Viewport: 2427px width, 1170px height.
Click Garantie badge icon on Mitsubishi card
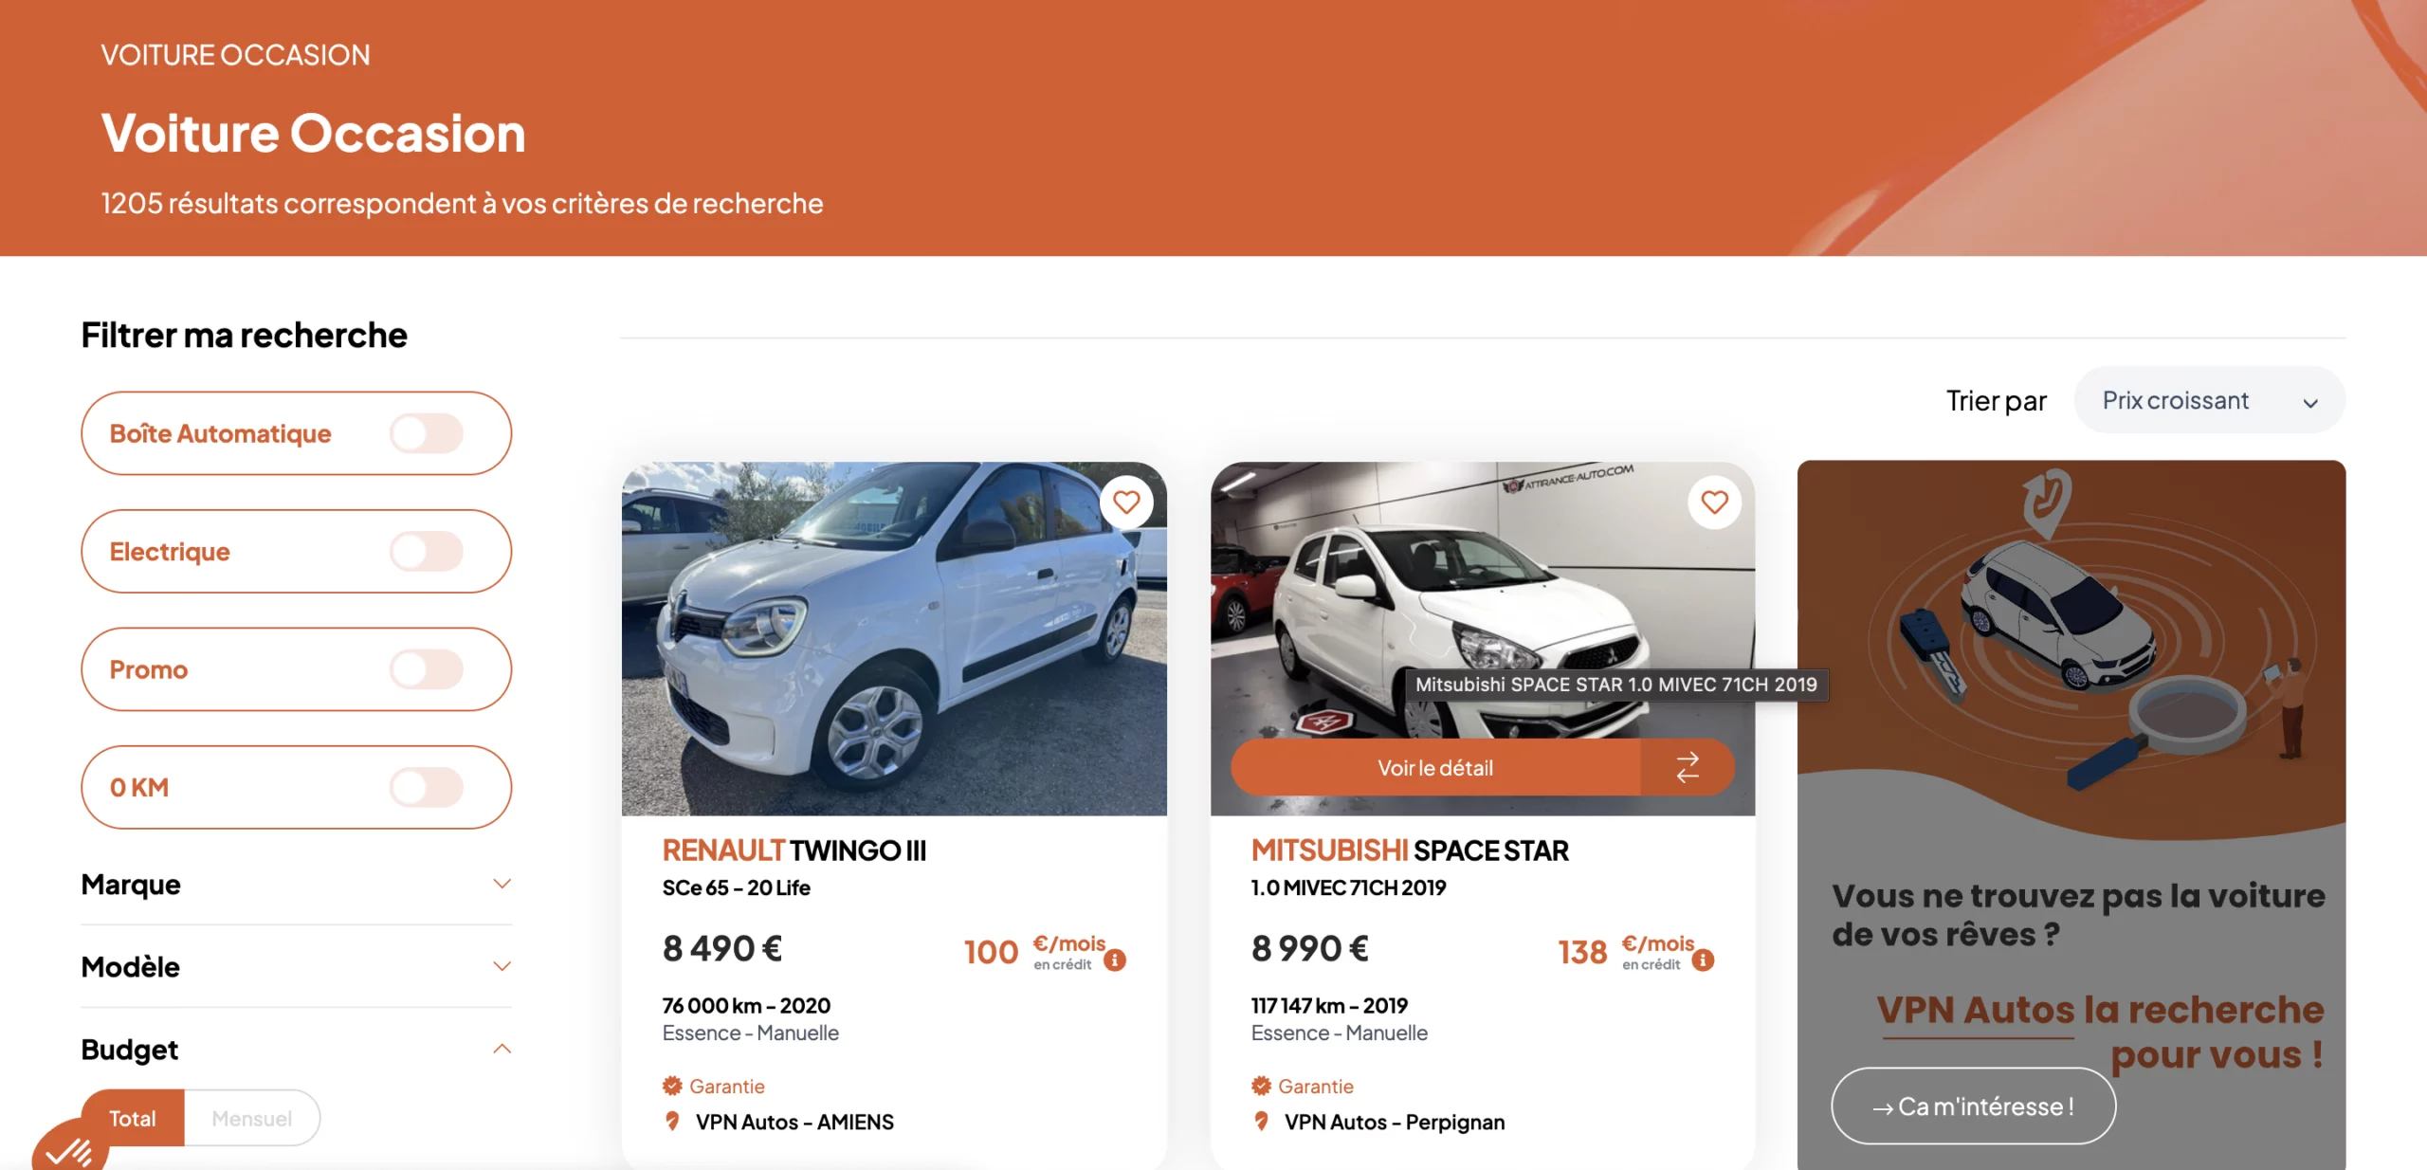[1260, 1086]
